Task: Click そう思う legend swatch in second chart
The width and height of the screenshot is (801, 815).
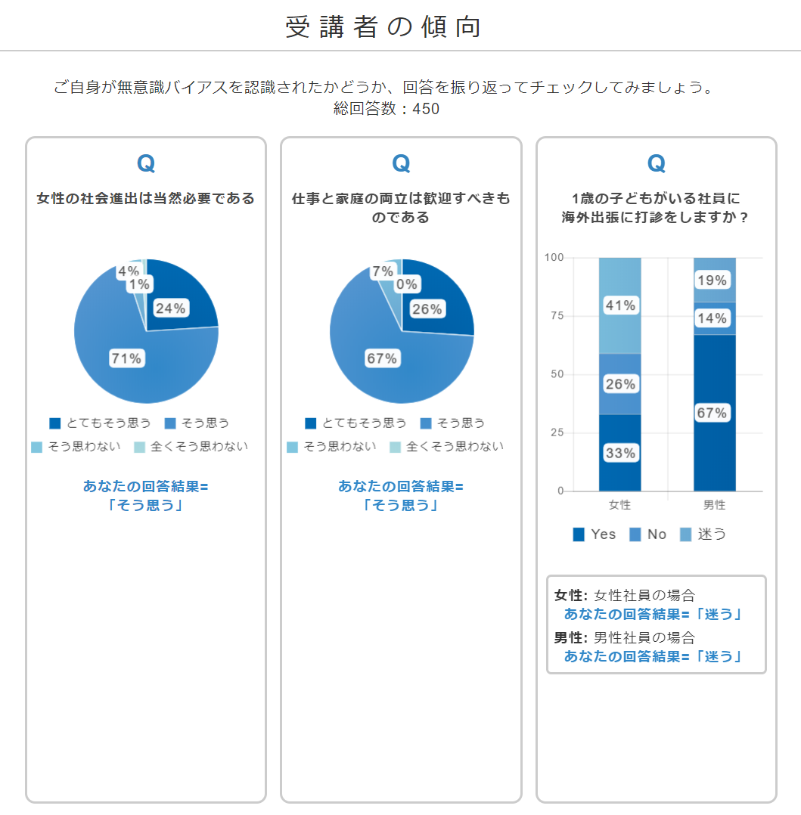Action: coord(426,423)
